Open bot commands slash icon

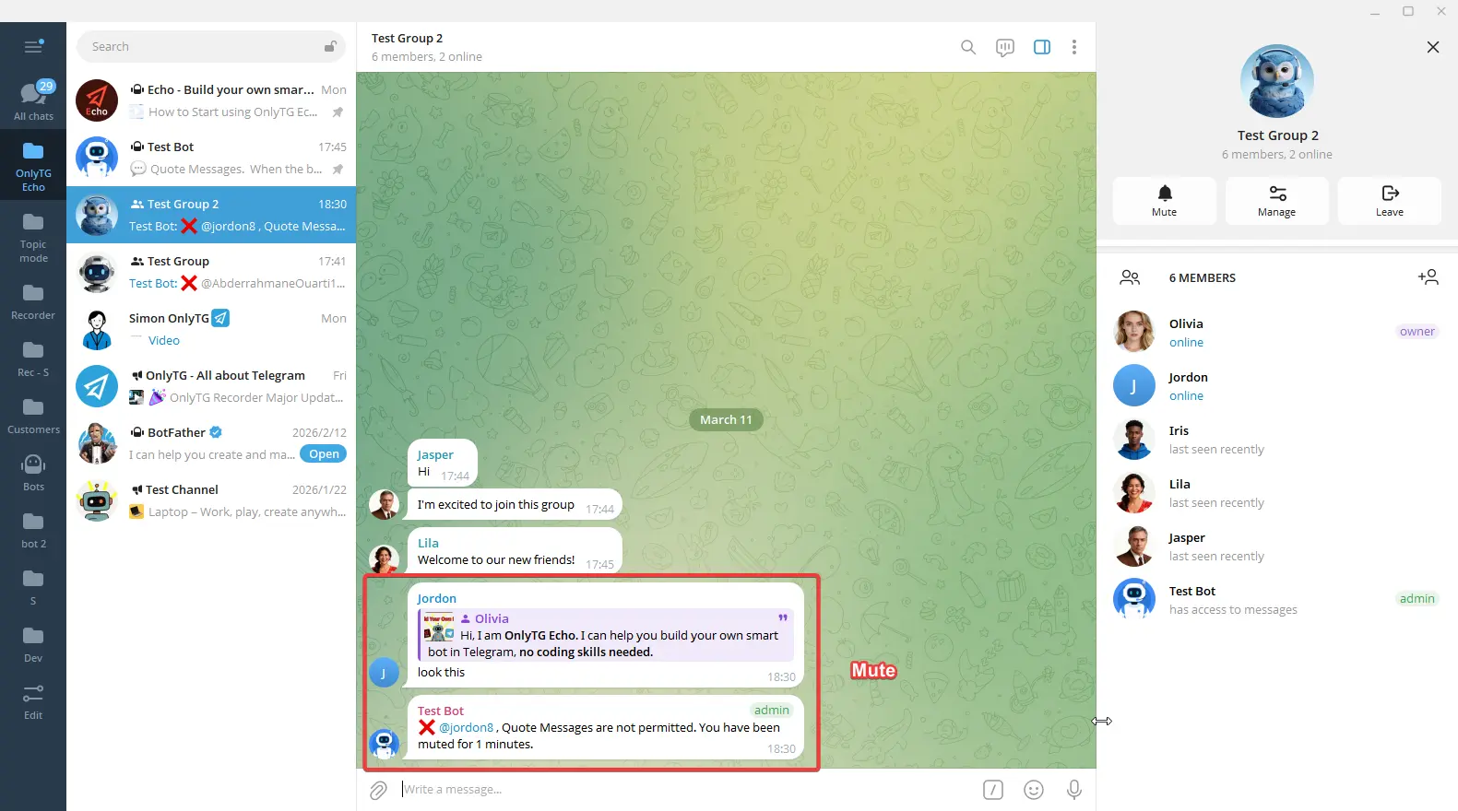(x=993, y=790)
